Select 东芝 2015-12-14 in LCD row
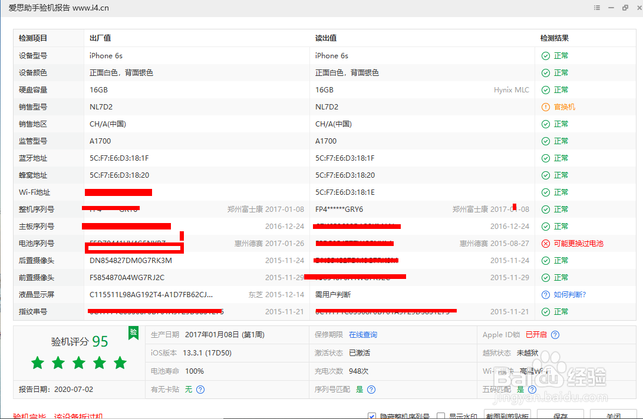The image size is (643, 419). [x=276, y=294]
